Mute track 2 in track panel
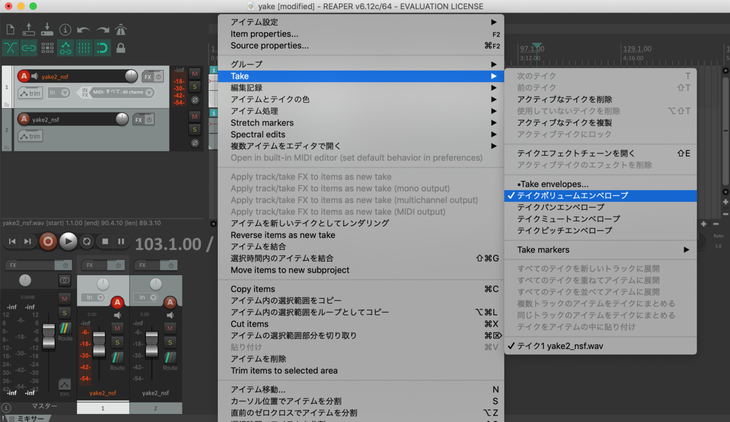This screenshot has width=730, height=422. click(195, 116)
